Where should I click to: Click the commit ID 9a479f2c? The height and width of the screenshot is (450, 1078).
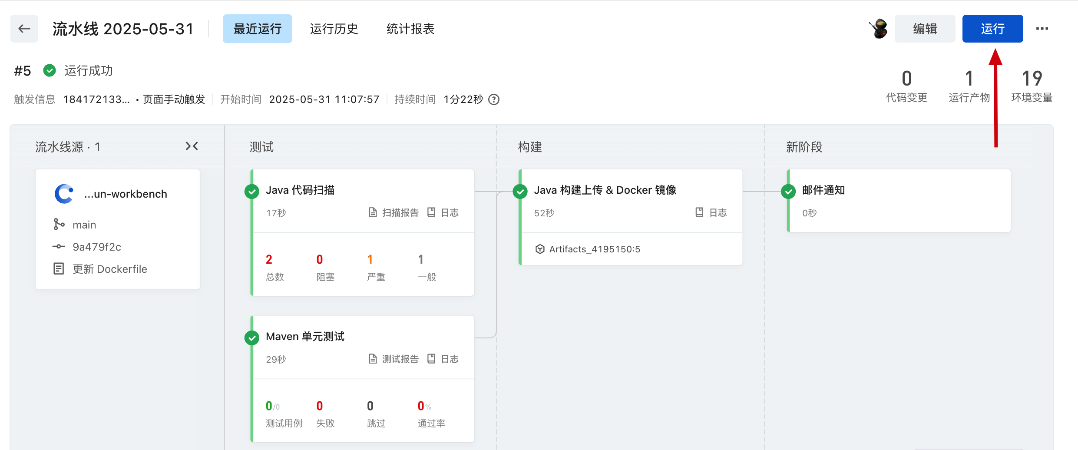point(97,247)
